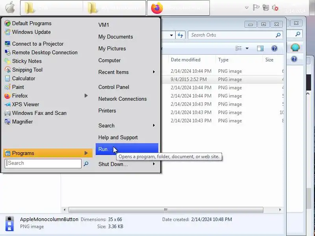Toggle the preview pane button
The image size is (315, 236).
pyautogui.click(x=260, y=48)
